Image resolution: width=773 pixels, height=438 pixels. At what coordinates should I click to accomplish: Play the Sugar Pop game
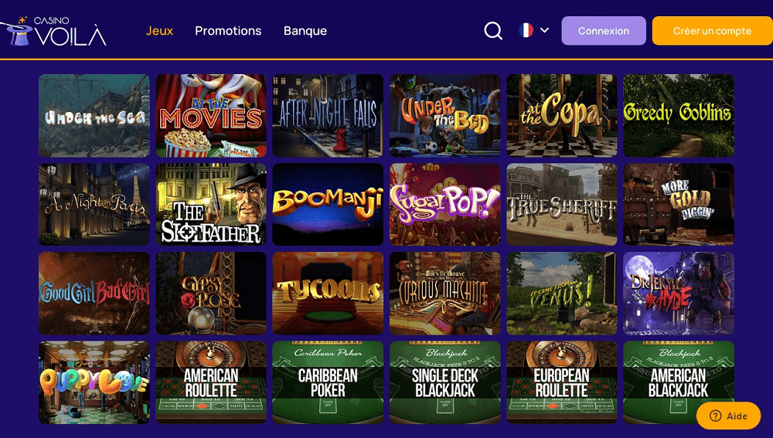pyautogui.click(x=444, y=205)
